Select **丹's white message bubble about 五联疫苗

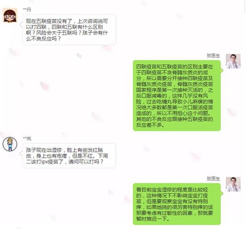pos(69,30)
